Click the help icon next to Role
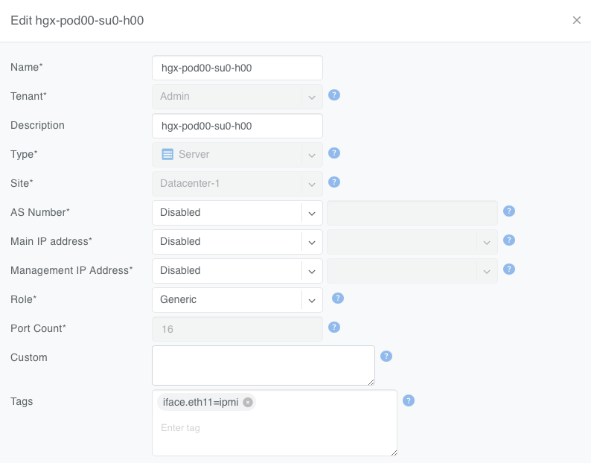 click(337, 298)
